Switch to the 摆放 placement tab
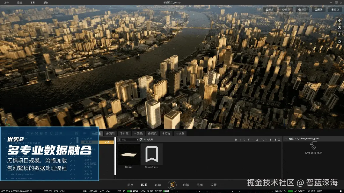This screenshot has width=344, height=193. pyautogui.click(x=97, y=134)
